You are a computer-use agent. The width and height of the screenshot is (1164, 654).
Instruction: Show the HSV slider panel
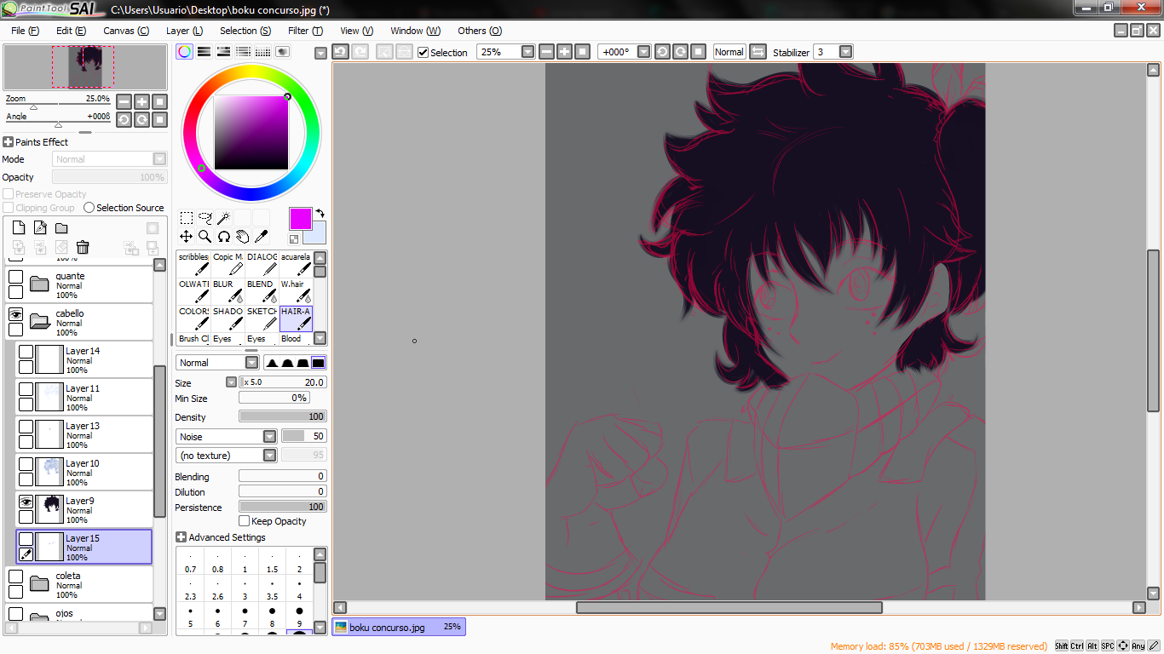click(x=223, y=52)
